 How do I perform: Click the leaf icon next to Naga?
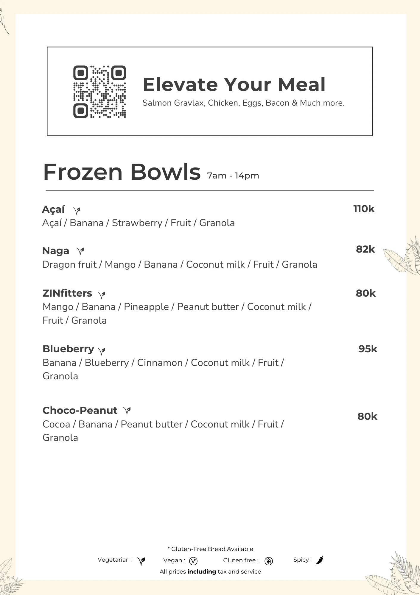click(x=80, y=251)
